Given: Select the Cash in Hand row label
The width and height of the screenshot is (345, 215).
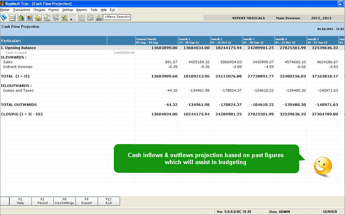Looking at the screenshot, I should tap(16, 53).
